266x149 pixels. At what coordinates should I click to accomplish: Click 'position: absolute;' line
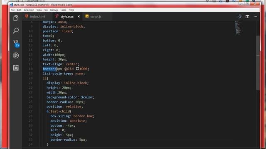click(69, 121)
